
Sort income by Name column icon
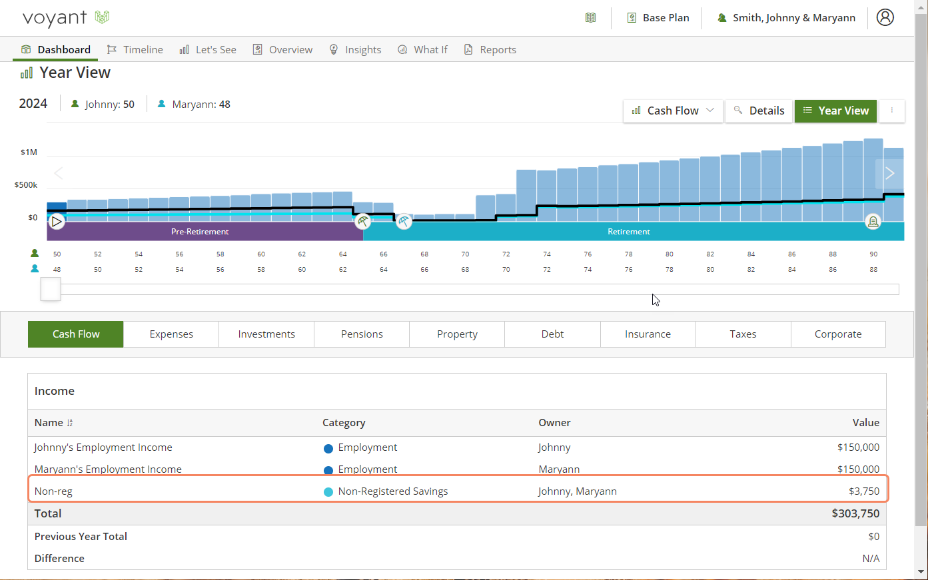click(x=70, y=423)
